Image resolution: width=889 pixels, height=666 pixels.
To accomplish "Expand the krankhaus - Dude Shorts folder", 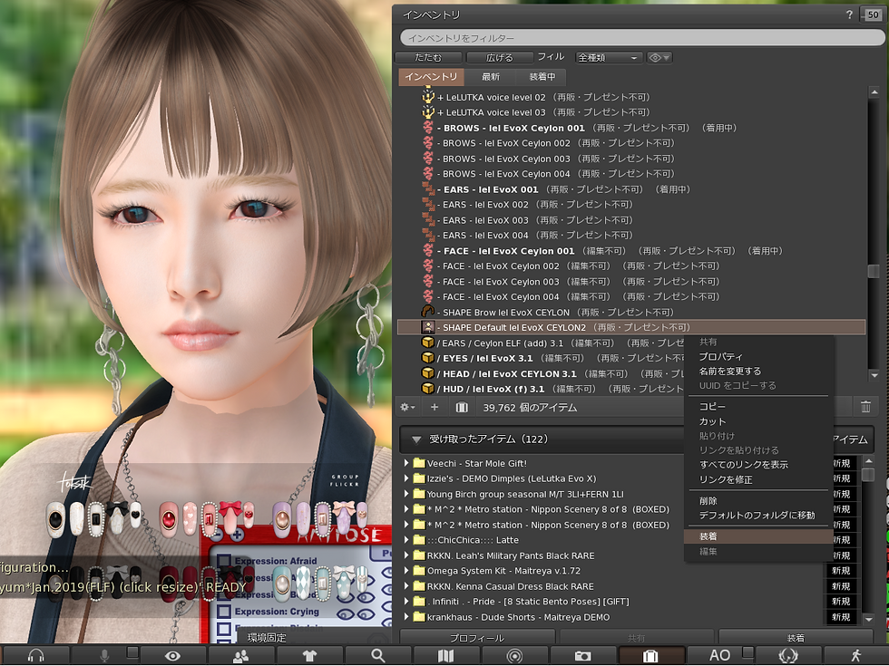I will [406, 617].
